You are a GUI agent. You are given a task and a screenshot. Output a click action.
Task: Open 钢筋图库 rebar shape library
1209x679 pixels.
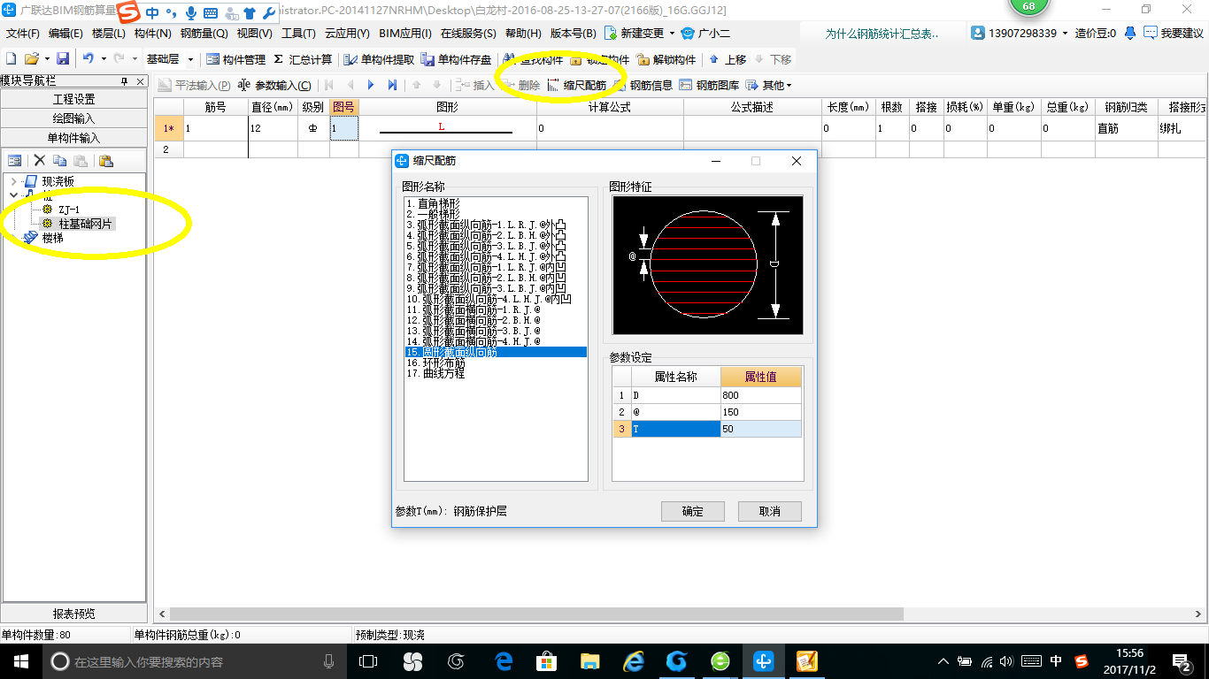pyautogui.click(x=710, y=85)
